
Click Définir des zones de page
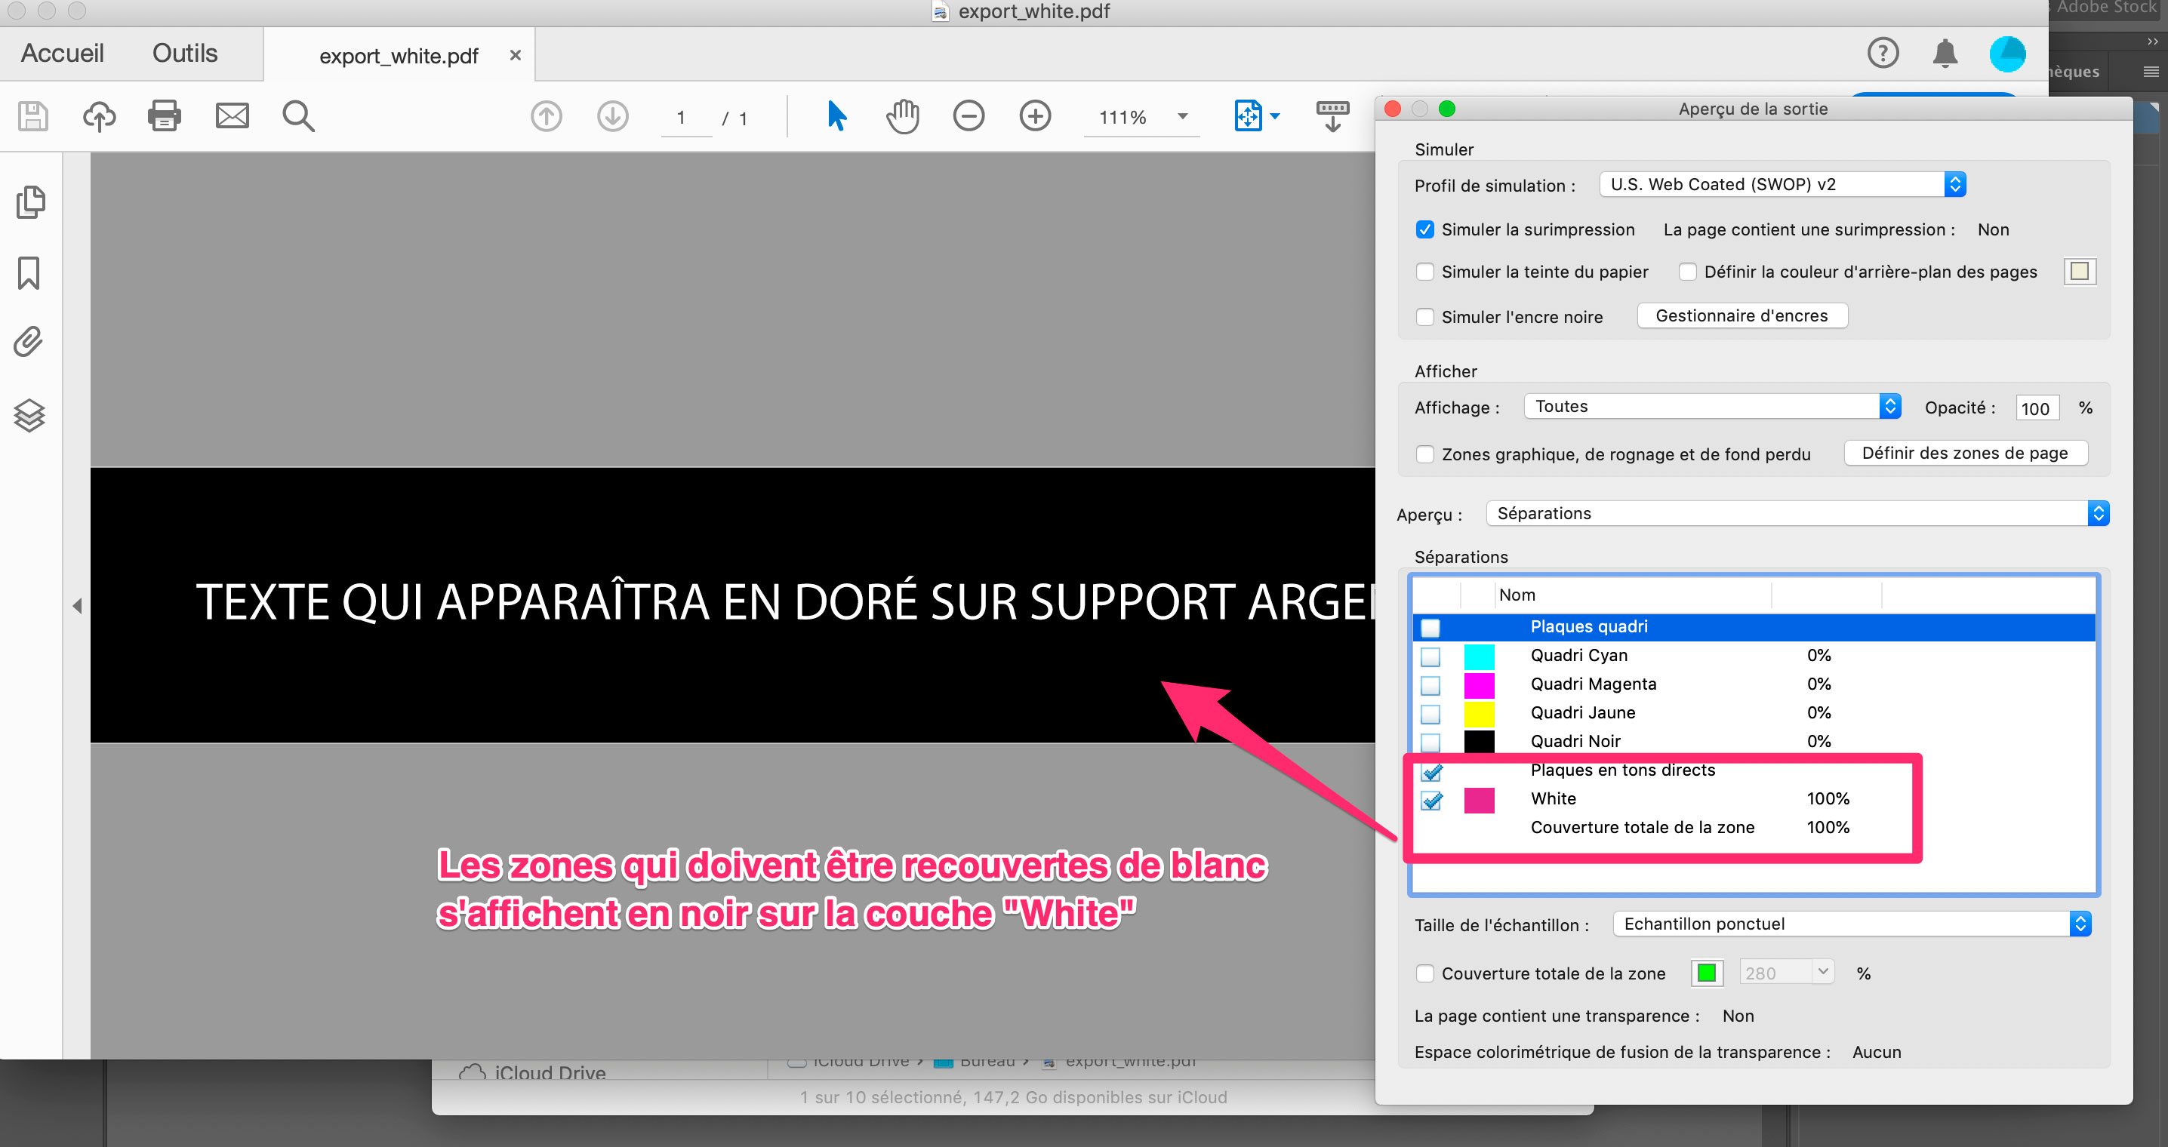click(1965, 453)
